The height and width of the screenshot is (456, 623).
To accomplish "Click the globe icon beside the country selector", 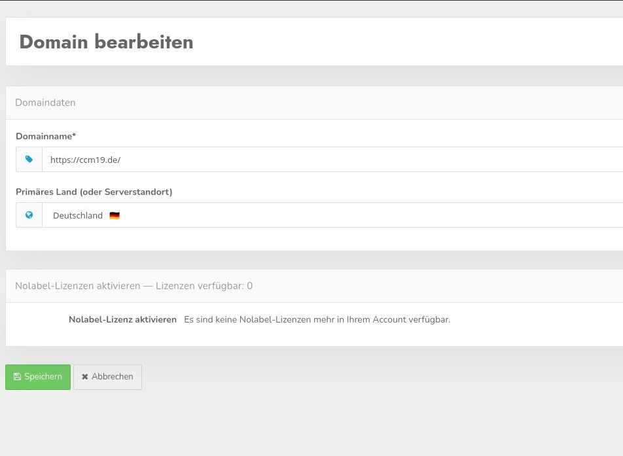I will tap(29, 215).
